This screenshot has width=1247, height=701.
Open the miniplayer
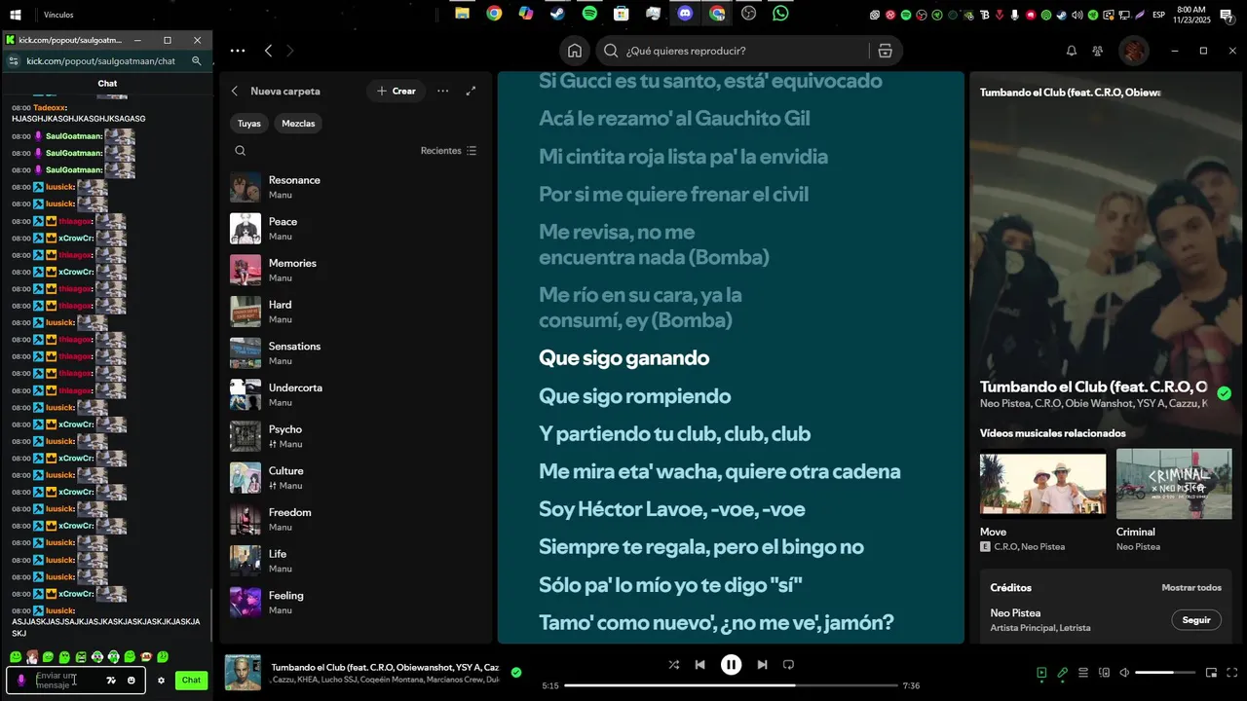point(1212,673)
